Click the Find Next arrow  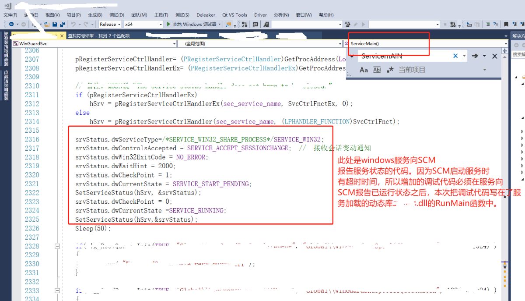tap(475, 56)
